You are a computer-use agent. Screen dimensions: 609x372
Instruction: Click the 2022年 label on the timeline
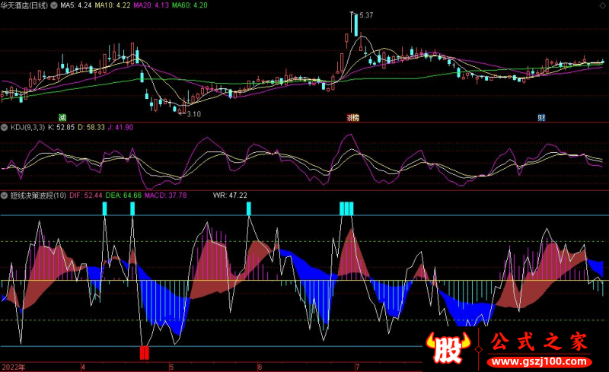pyautogui.click(x=12, y=366)
